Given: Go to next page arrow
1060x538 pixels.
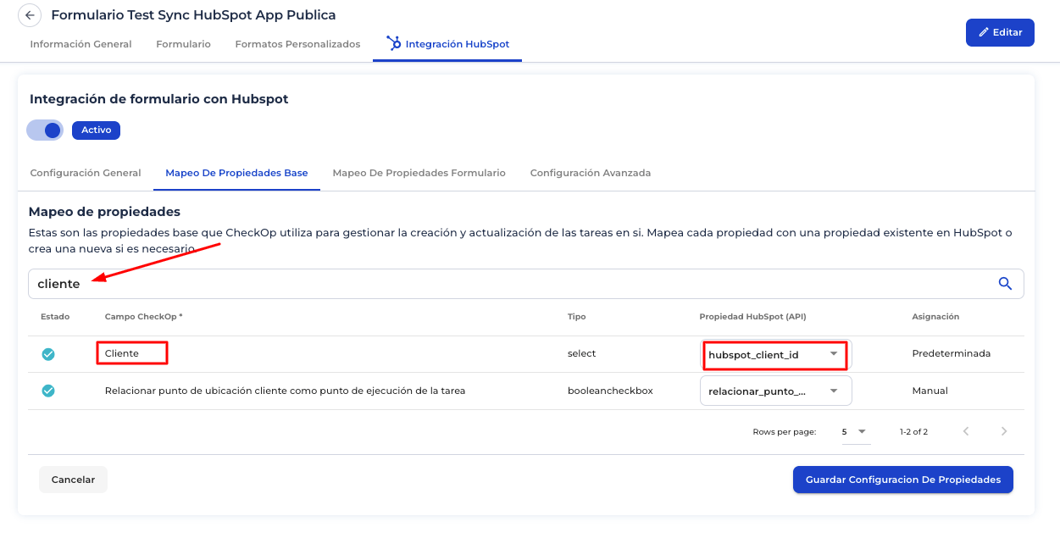Looking at the screenshot, I should click(x=1004, y=431).
